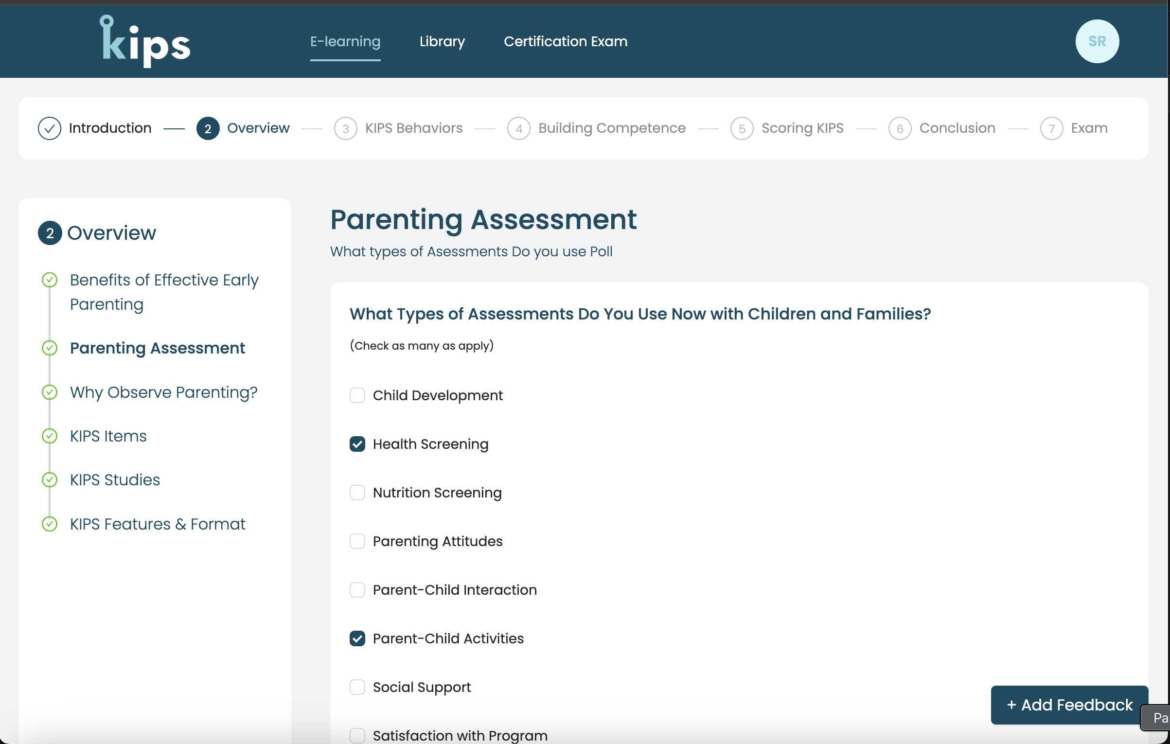Viewport: 1170px width, 744px height.
Task: Click green check beside KIPS Features & Format
Action: click(x=49, y=524)
